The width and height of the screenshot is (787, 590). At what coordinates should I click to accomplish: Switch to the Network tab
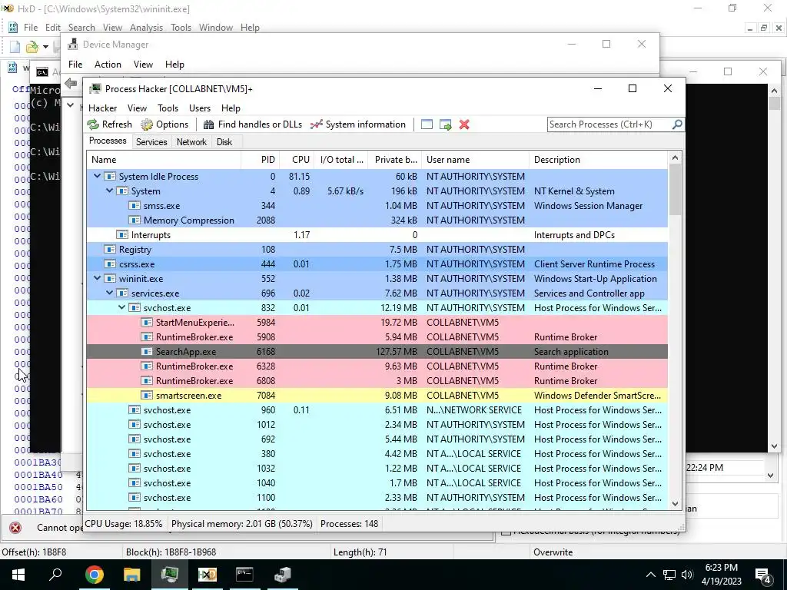click(x=191, y=142)
